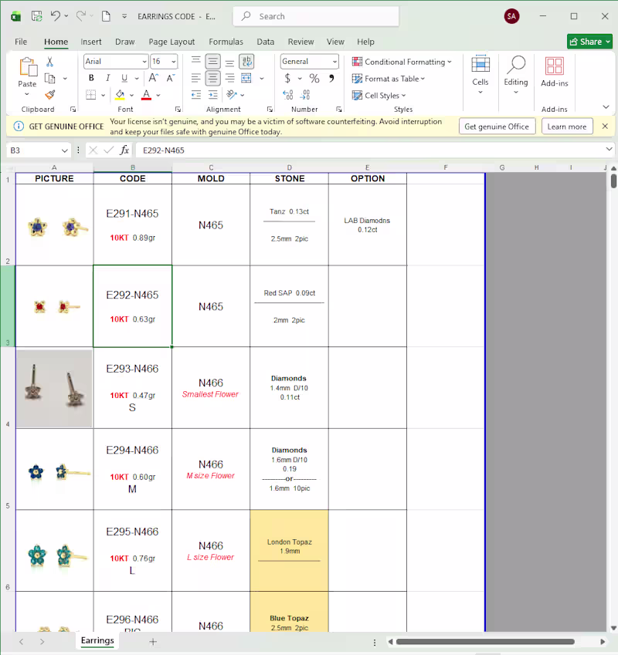Decrease the indent level
This screenshot has width=618, height=655.
(195, 95)
